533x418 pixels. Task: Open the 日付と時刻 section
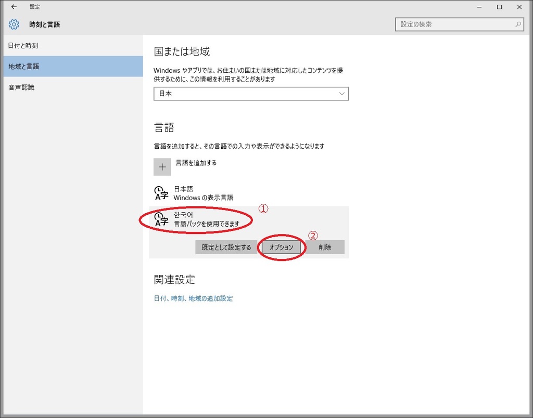tap(73, 46)
